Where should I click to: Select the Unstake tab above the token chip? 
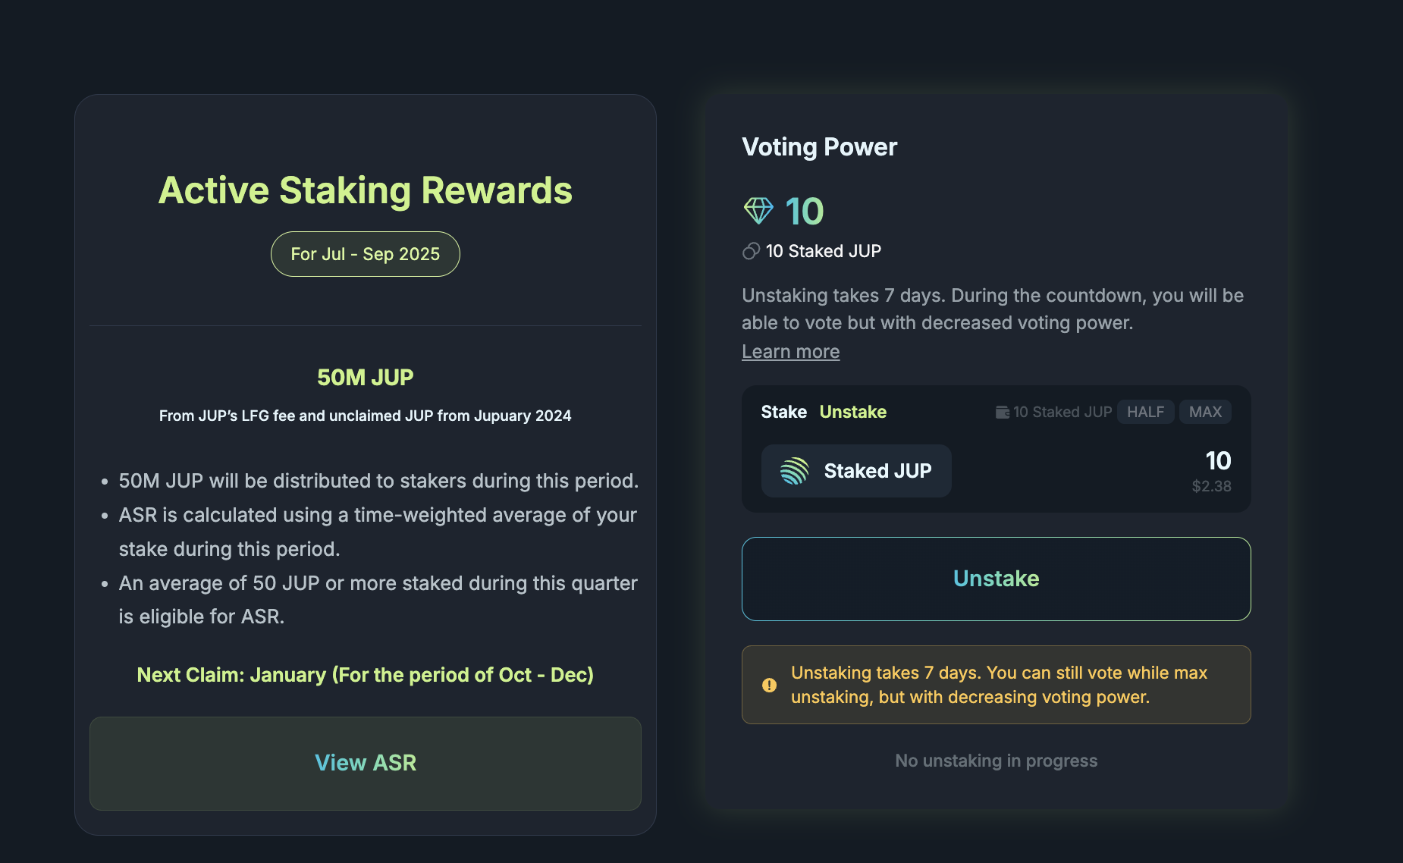pos(852,412)
